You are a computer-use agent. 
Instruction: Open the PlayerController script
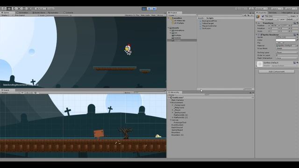tap(209, 26)
